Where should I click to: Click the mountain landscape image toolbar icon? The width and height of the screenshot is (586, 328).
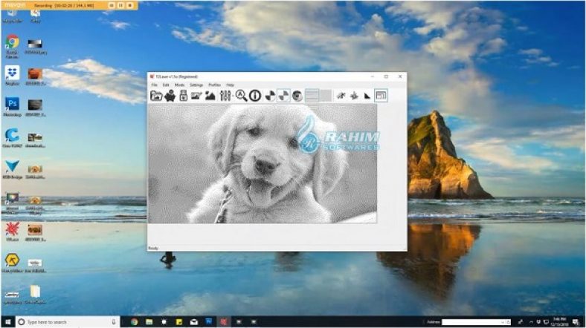tap(210, 96)
